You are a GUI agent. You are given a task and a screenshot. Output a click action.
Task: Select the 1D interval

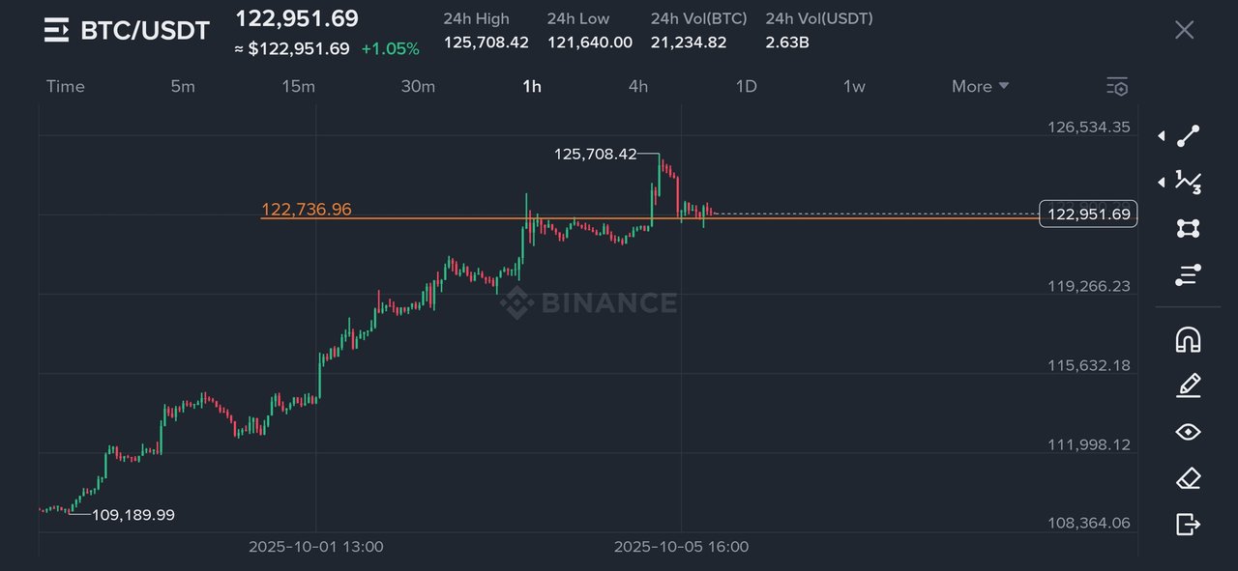click(746, 86)
